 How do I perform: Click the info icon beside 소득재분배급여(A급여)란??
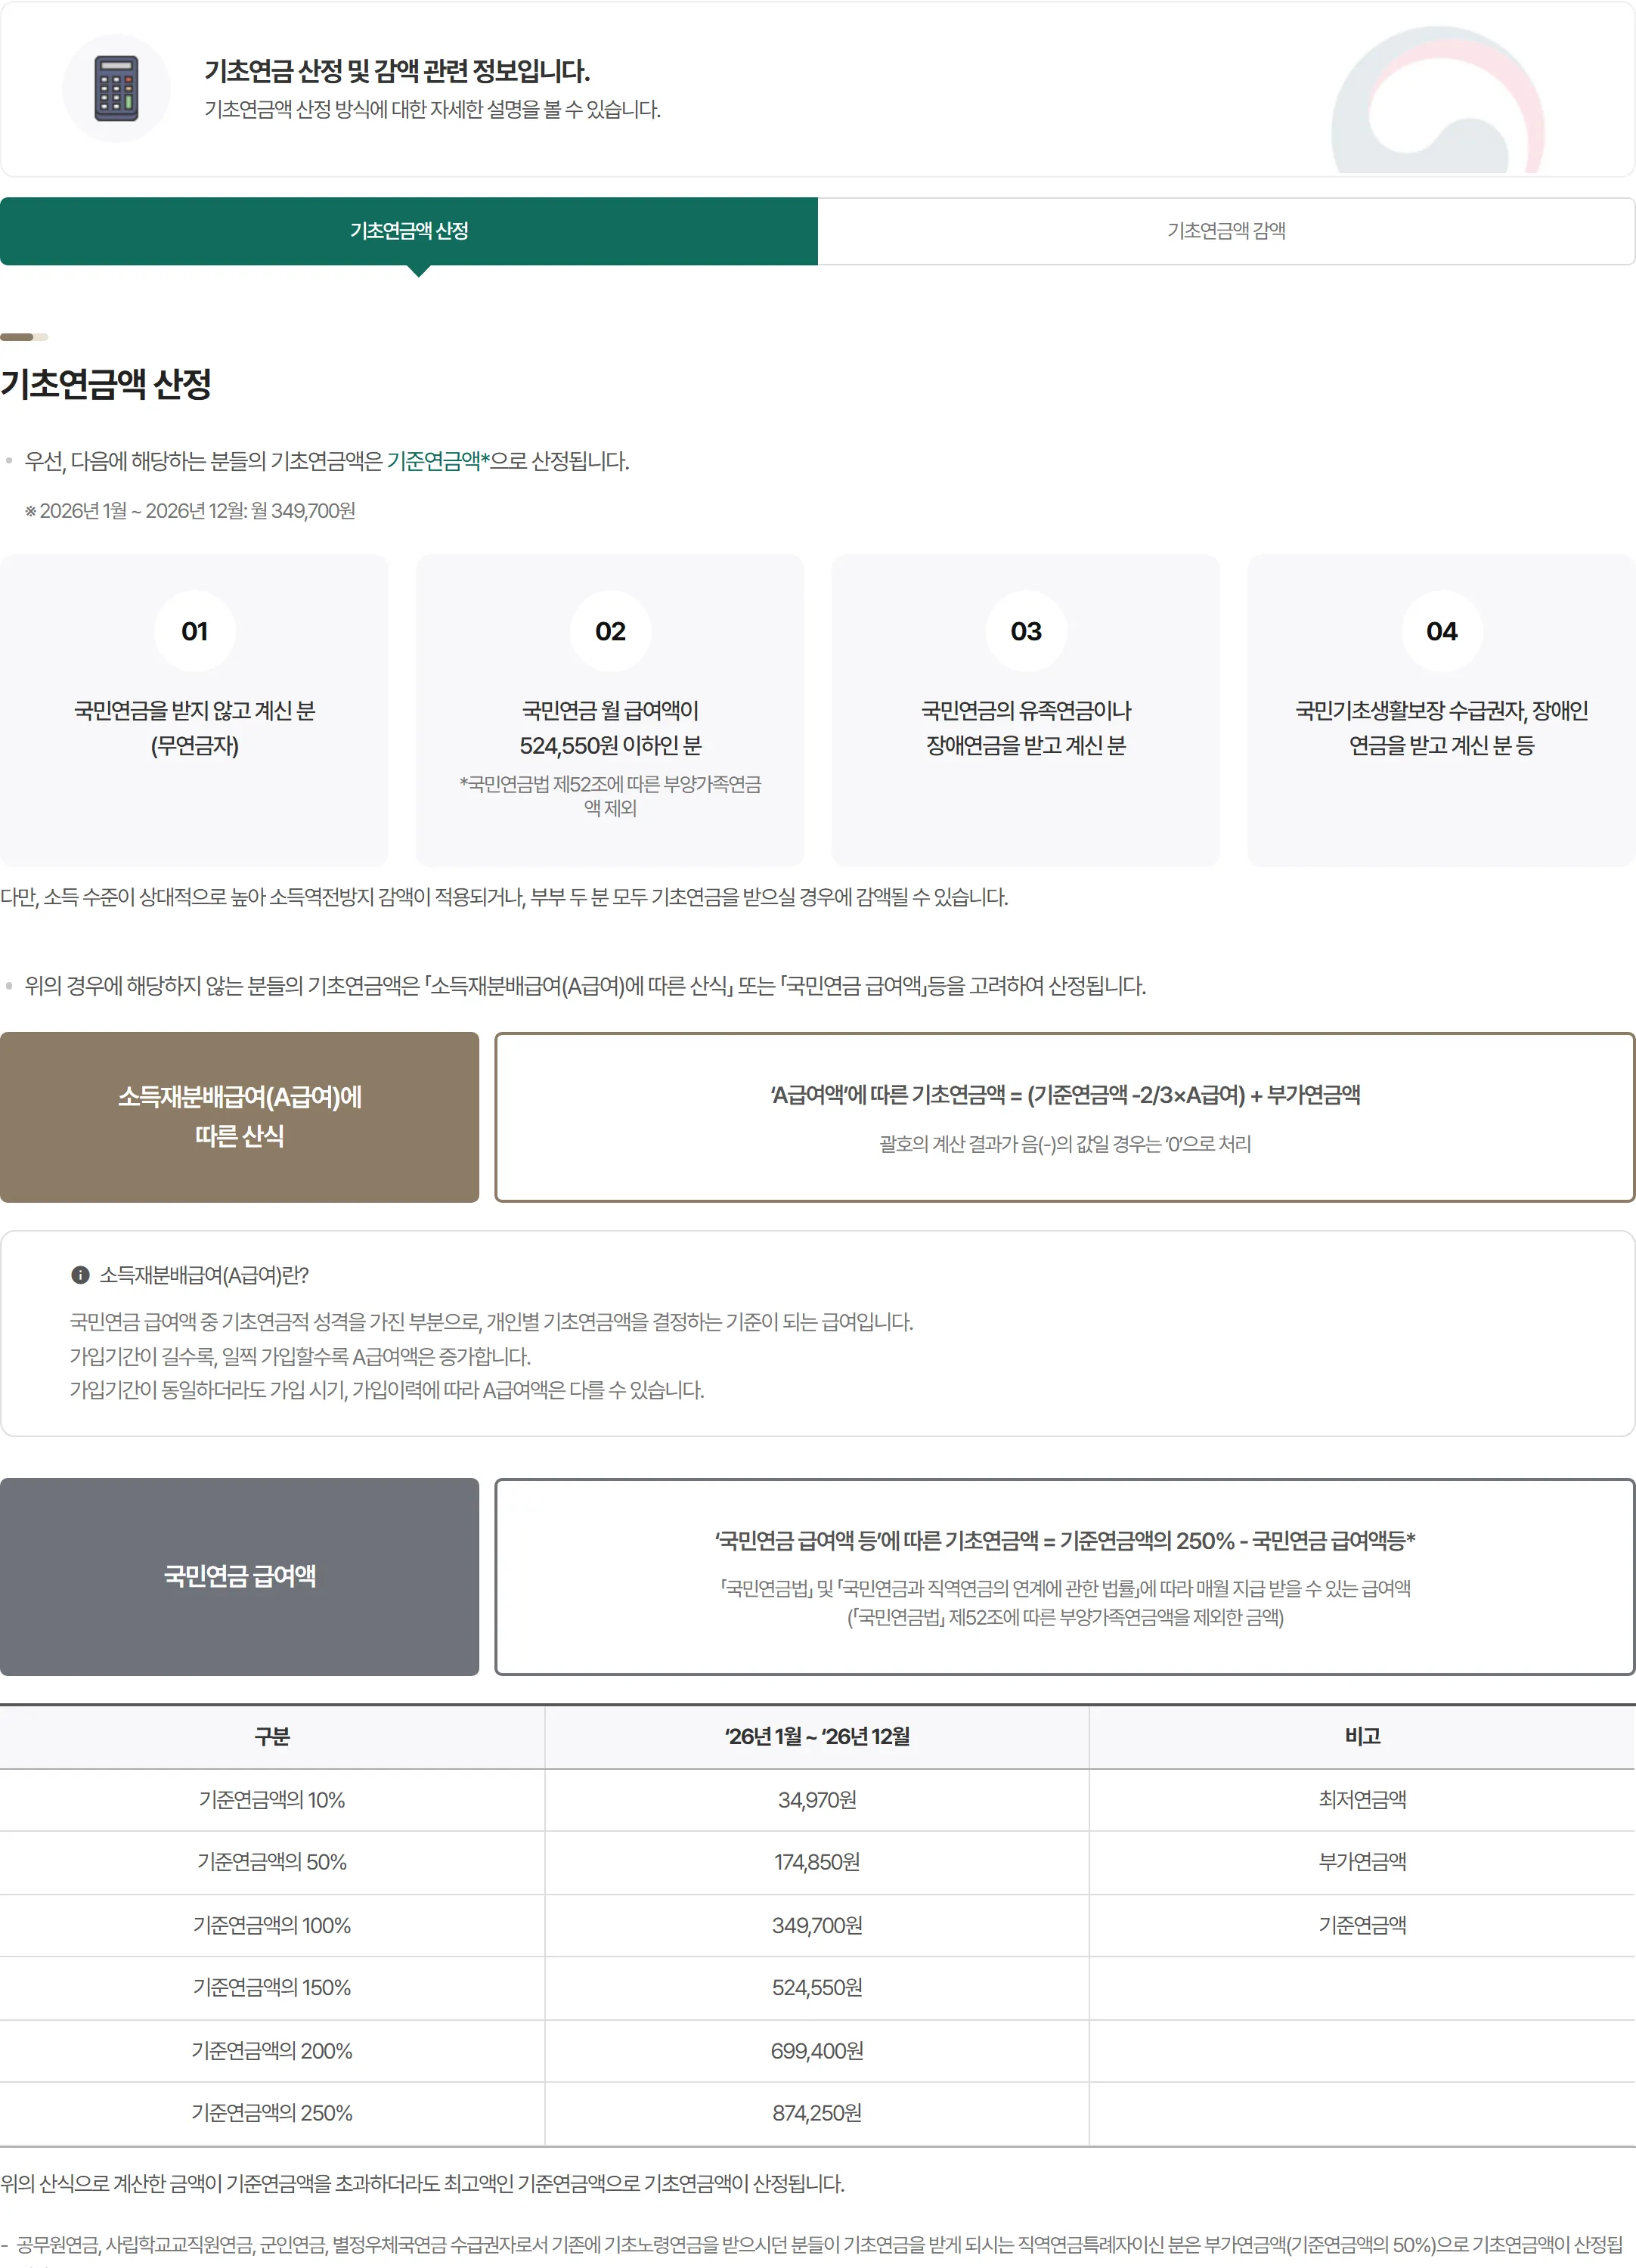pos(80,1275)
